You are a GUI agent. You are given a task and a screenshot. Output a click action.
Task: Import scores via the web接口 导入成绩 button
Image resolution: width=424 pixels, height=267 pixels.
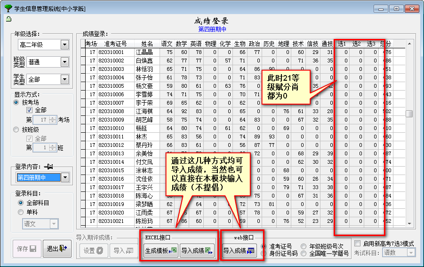pyautogui.click(x=239, y=251)
